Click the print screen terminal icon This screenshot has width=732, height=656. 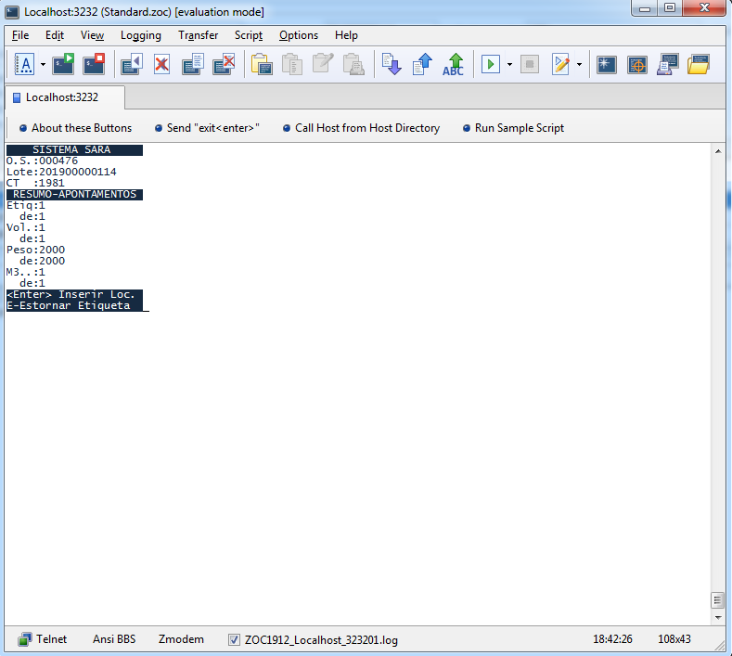click(668, 64)
